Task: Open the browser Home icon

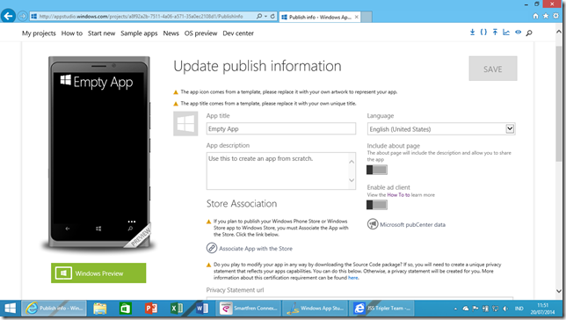Action: coord(536,16)
